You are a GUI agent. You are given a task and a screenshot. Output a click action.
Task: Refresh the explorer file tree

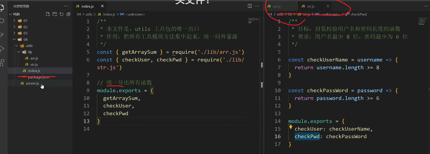pos(61,14)
